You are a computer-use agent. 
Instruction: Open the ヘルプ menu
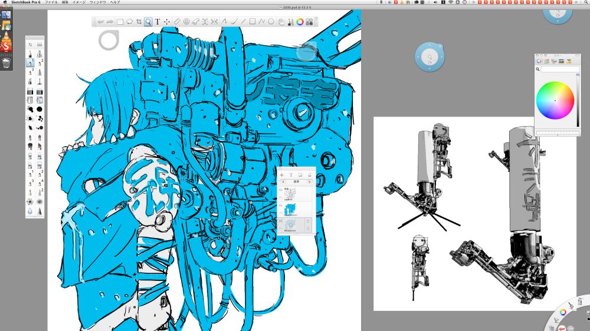tap(115, 2)
